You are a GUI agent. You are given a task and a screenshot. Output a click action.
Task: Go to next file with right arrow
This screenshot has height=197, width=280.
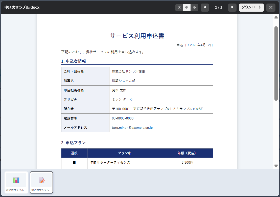tap(232, 8)
